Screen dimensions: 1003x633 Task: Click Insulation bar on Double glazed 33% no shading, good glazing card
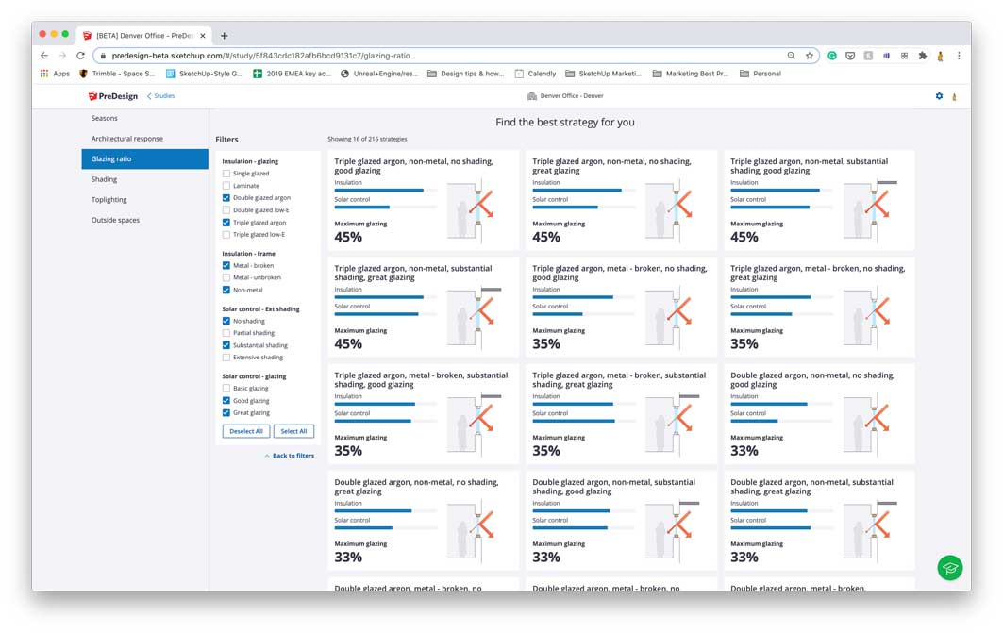(x=781, y=404)
